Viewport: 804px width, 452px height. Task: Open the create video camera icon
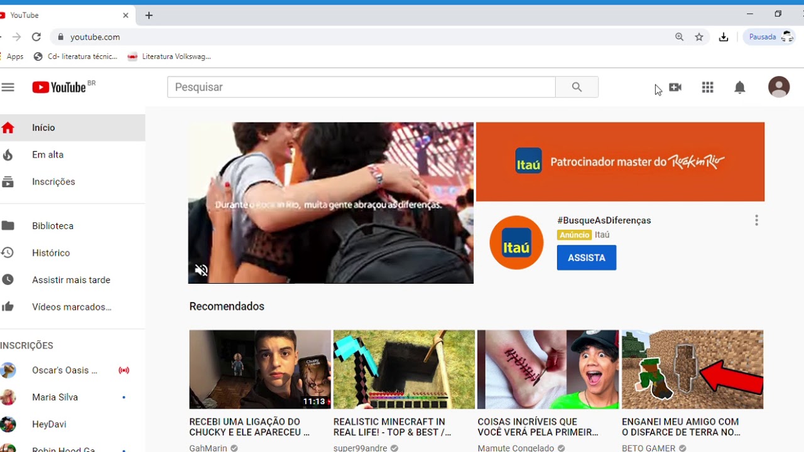675,87
